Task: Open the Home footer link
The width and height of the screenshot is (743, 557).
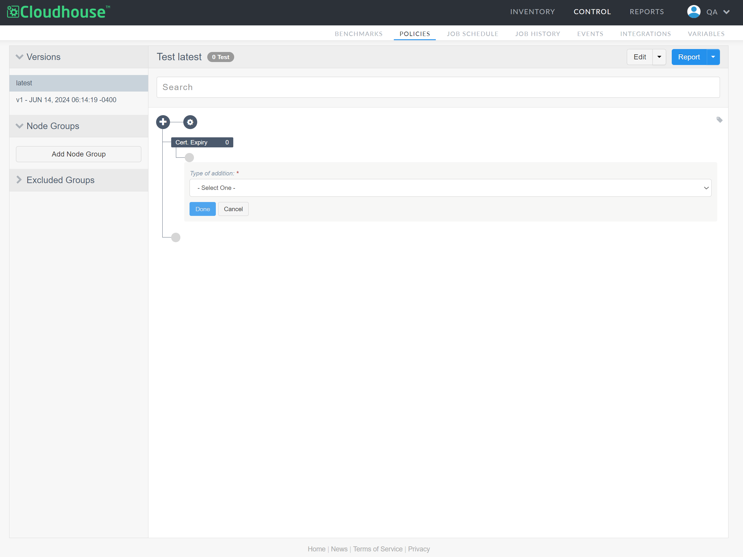Action: tap(316, 549)
